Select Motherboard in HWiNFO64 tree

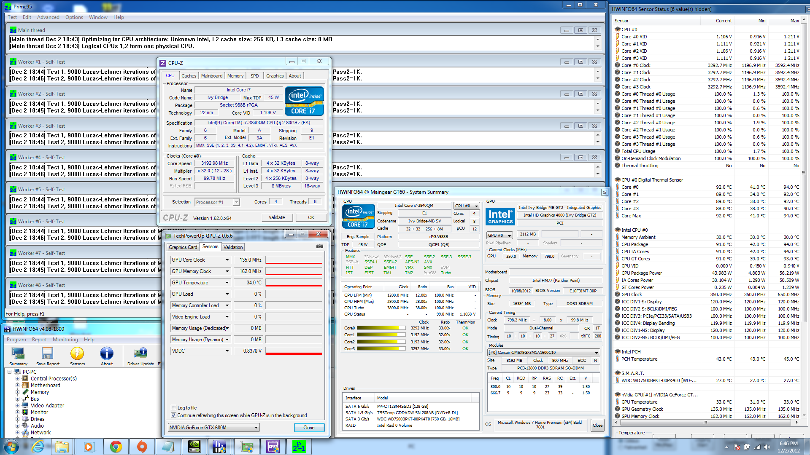click(45, 385)
